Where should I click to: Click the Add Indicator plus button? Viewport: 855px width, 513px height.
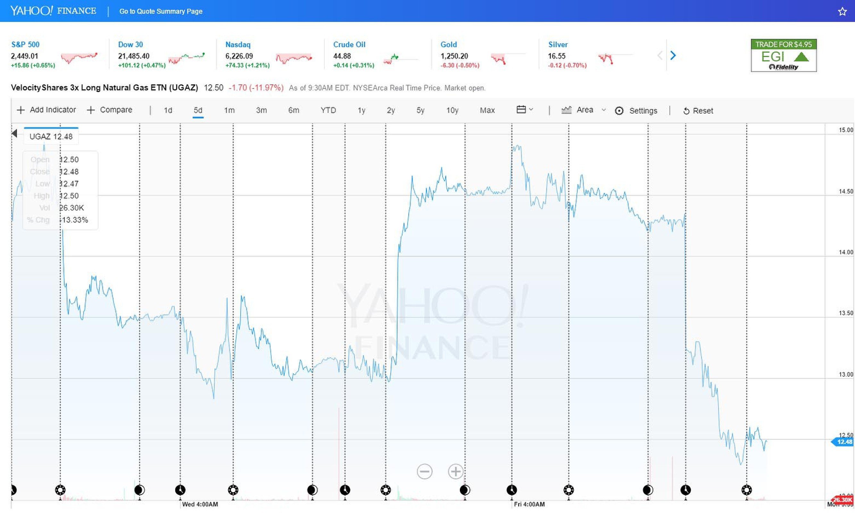click(46, 110)
